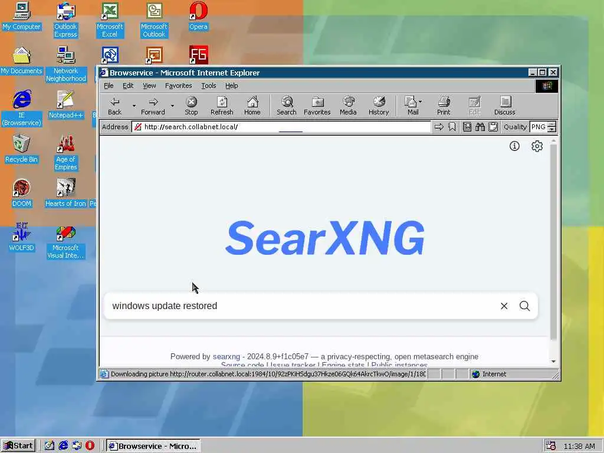The image size is (604, 453).
Task: Click the Browservice taskbar window button
Action: click(x=153, y=446)
